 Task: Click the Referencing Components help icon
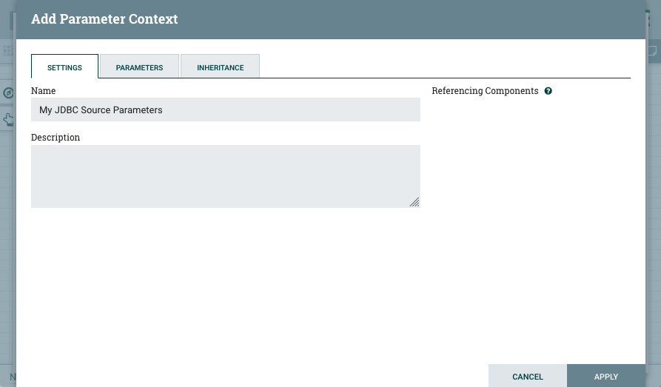548,91
